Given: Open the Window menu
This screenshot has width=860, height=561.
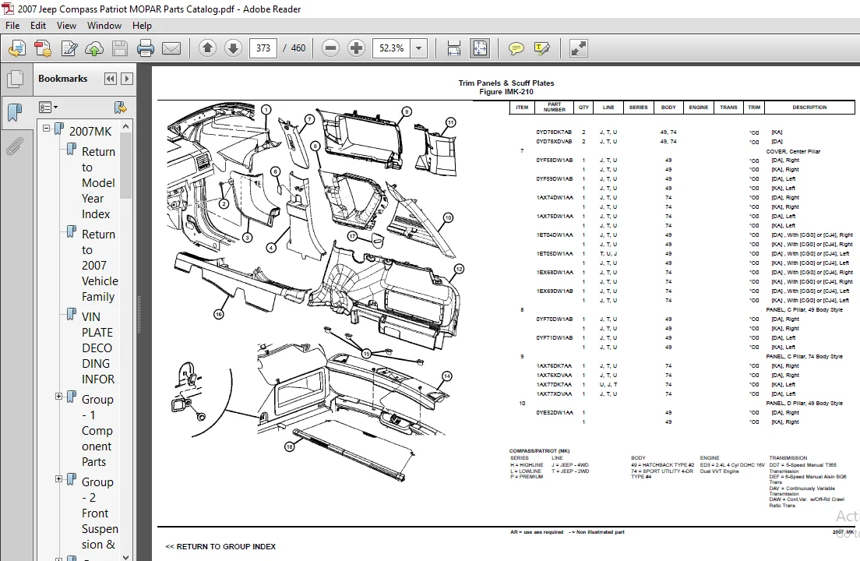Looking at the screenshot, I should coord(104,26).
